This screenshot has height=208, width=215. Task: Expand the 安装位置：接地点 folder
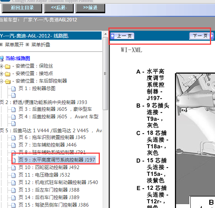[1, 74]
